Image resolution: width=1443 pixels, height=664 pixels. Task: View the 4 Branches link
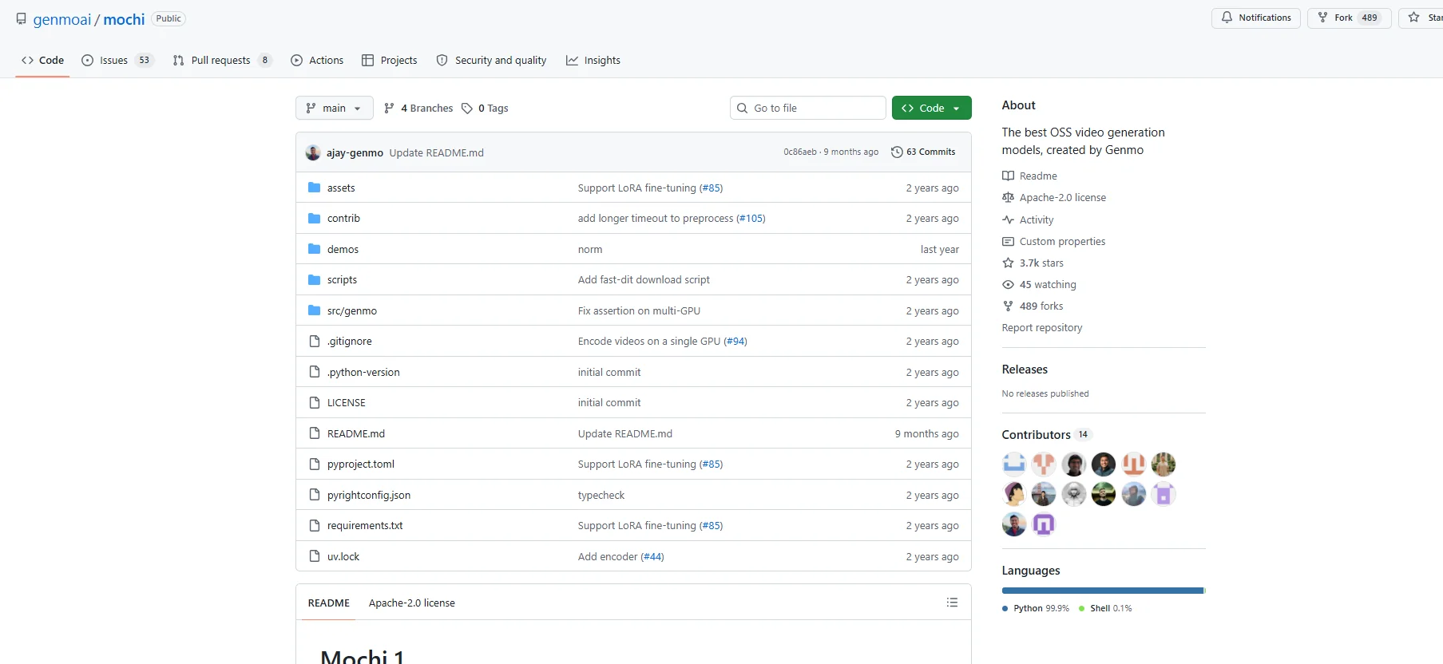[418, 108]
